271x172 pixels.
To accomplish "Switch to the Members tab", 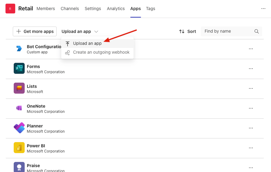I will tap(46, 9).
